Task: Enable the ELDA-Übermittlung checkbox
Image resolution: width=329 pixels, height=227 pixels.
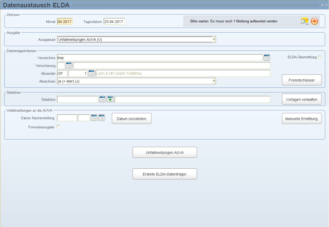Action: coord(319,57)
